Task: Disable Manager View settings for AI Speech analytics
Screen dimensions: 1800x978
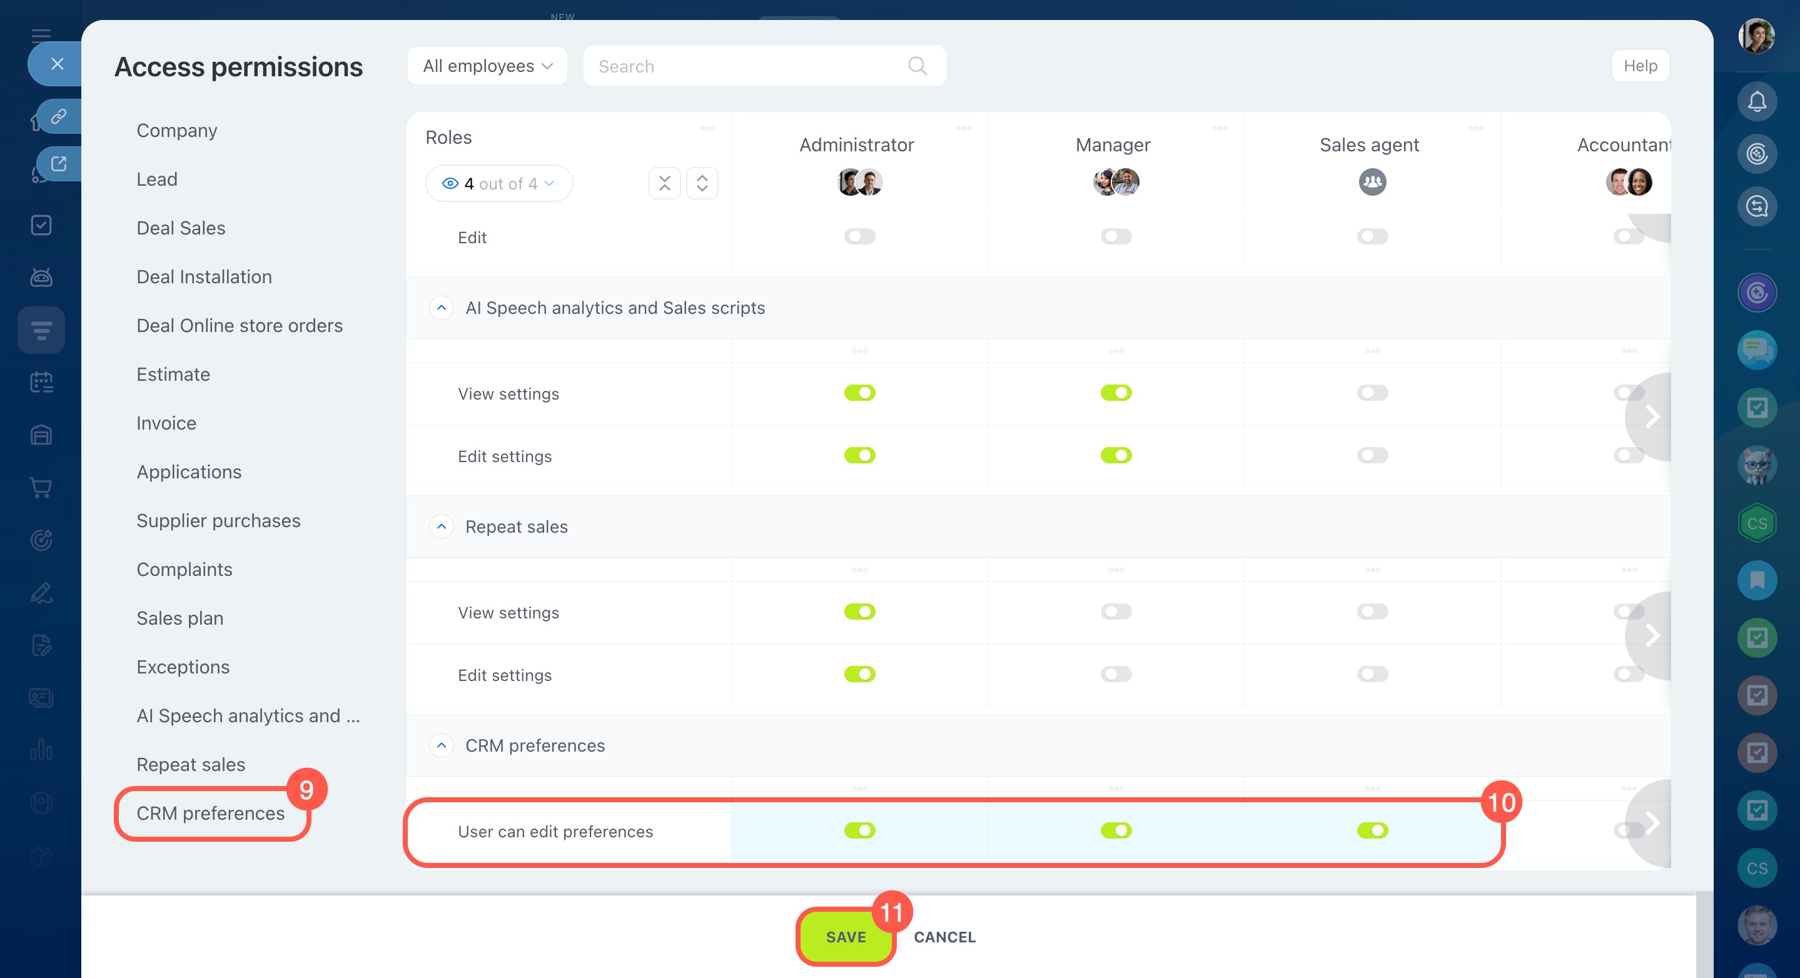Action: [1115, 393]
